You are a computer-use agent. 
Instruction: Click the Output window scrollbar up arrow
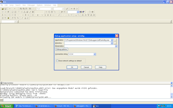171,86
